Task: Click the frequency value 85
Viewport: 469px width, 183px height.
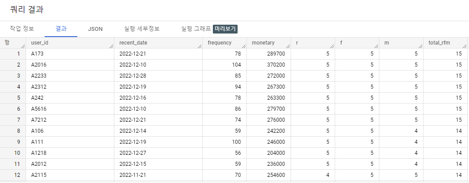Action: coord(225,76)
